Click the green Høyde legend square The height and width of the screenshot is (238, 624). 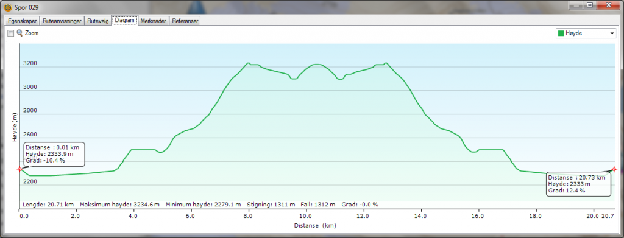[x=561, y=33]
